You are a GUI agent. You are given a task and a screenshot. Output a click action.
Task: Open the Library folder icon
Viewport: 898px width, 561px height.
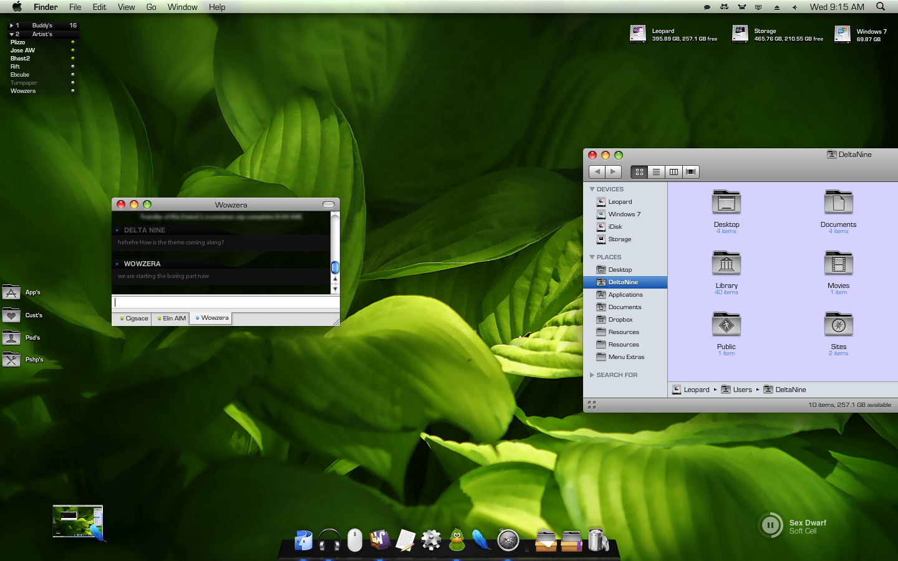[x=727, y=264]
